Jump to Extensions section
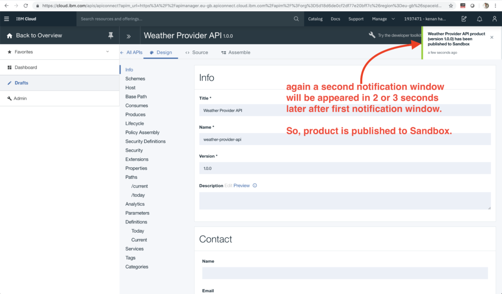 coord(137,159)
